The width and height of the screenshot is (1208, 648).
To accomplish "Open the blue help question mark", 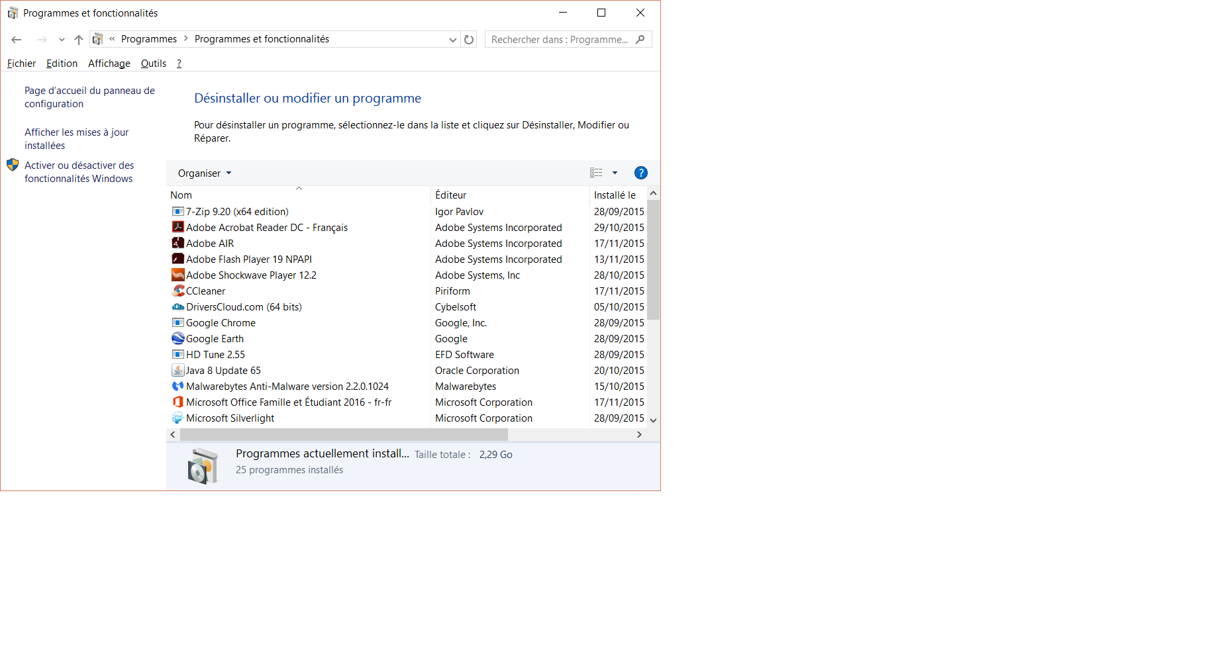I will (640, 173).
